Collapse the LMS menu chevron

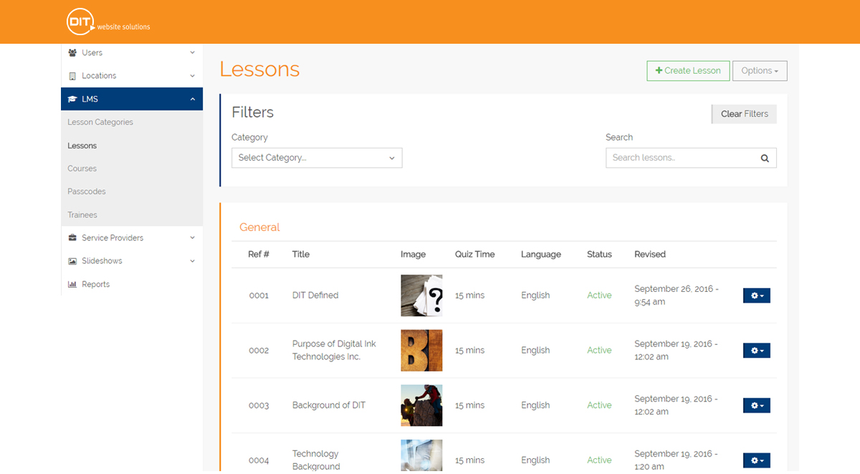click(192, 99)
